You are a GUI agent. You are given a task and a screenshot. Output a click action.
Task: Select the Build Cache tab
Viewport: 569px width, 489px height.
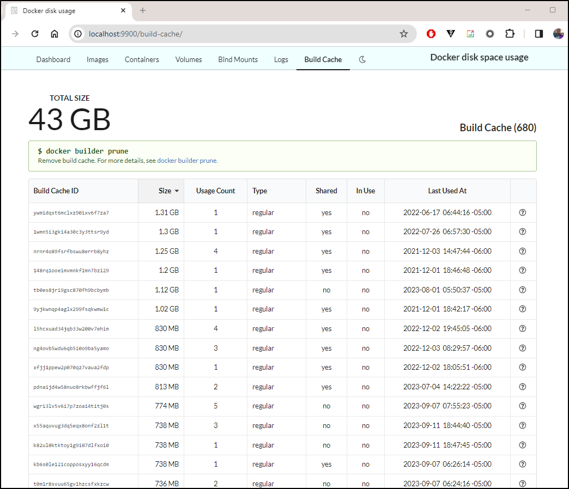click(x=323, y=59)
